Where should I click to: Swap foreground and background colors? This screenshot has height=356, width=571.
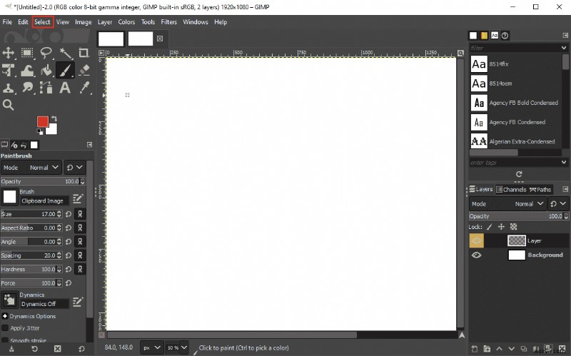(x=54, y=118)
